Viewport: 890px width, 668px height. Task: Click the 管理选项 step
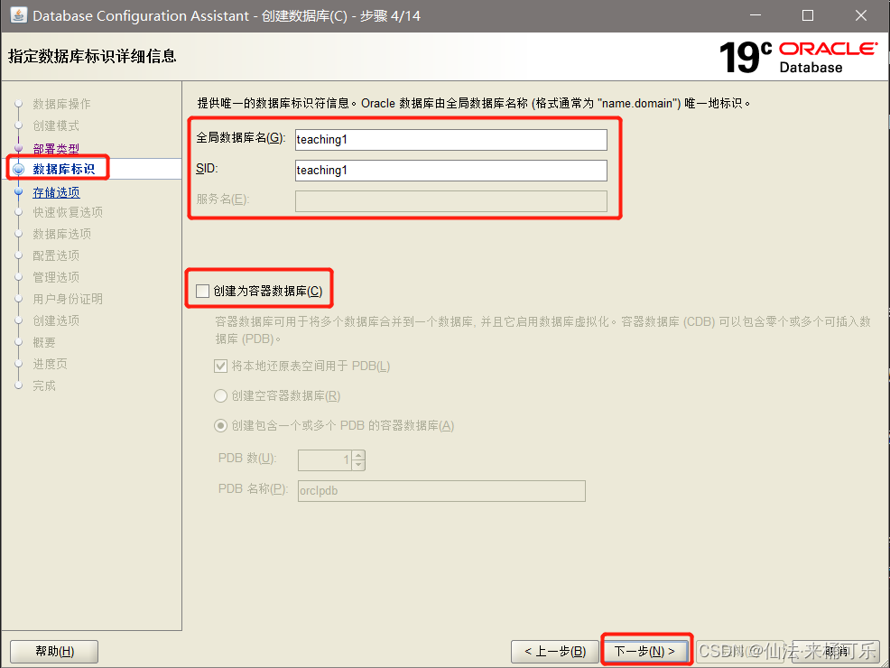click(x=56, y=277)
